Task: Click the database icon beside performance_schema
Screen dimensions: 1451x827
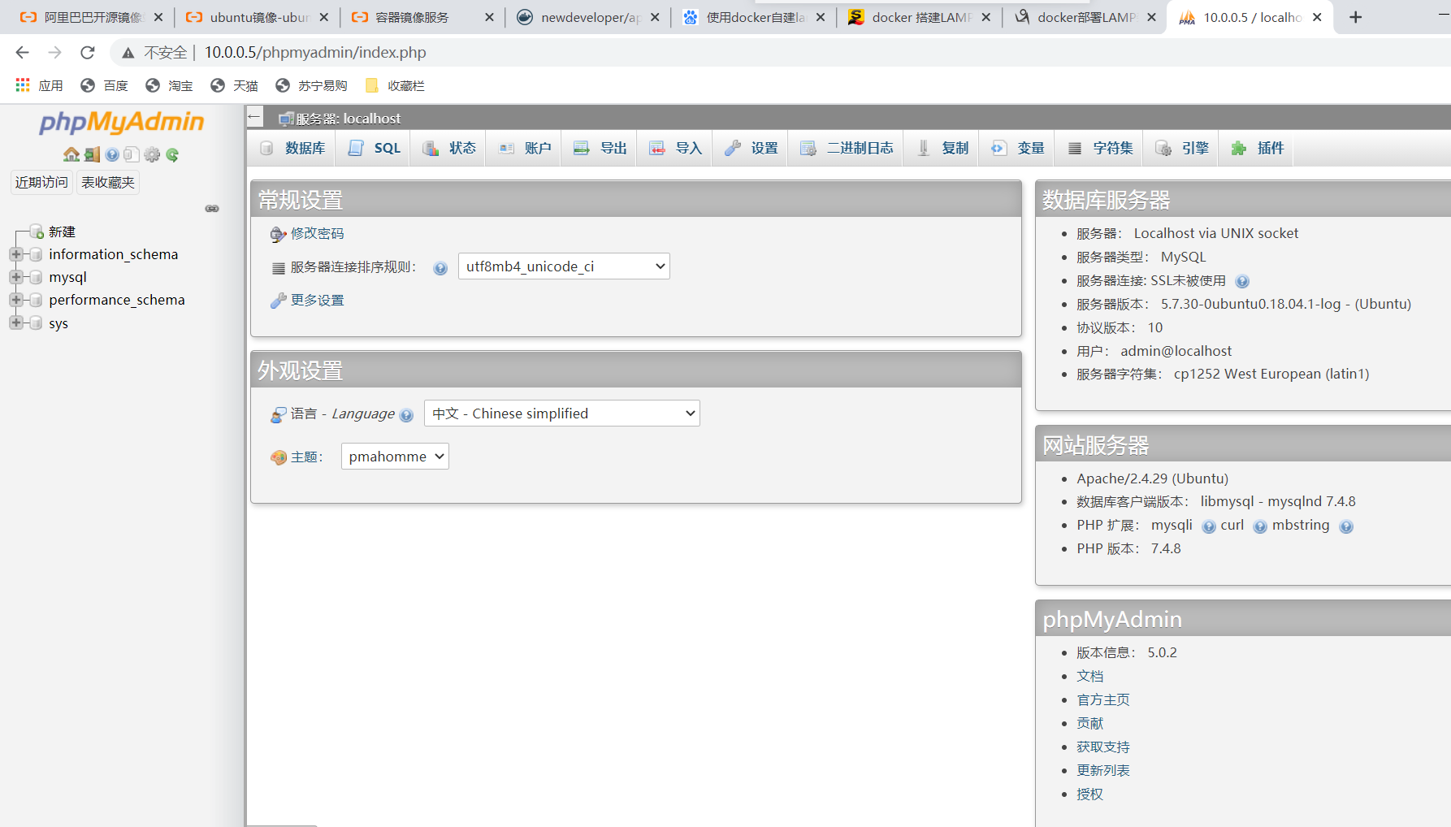Action: pos(36,300)
